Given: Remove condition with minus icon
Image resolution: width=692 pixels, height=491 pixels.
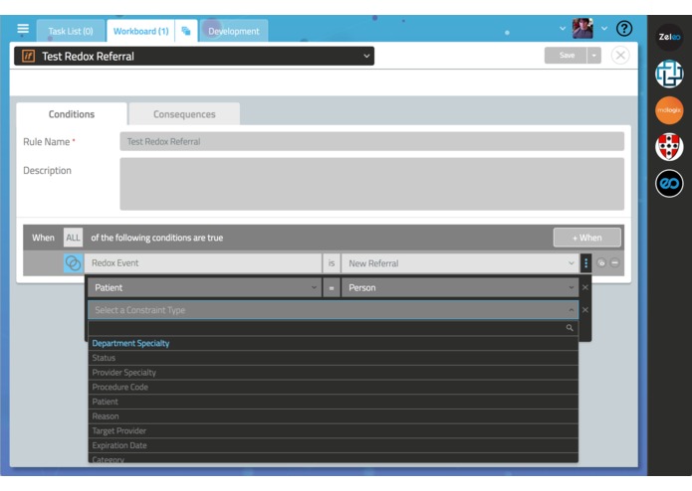Looking at the screenshot, I should (x=614, y=263).
